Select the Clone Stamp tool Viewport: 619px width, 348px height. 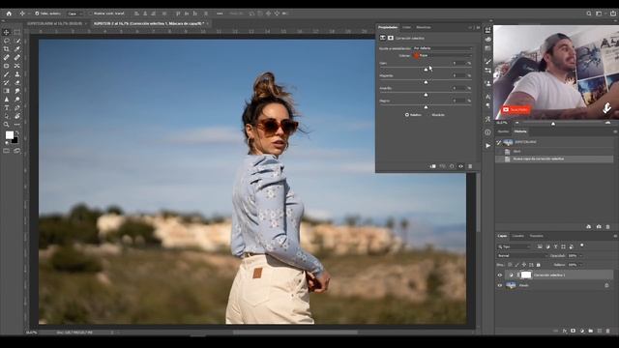coord(17,74)
